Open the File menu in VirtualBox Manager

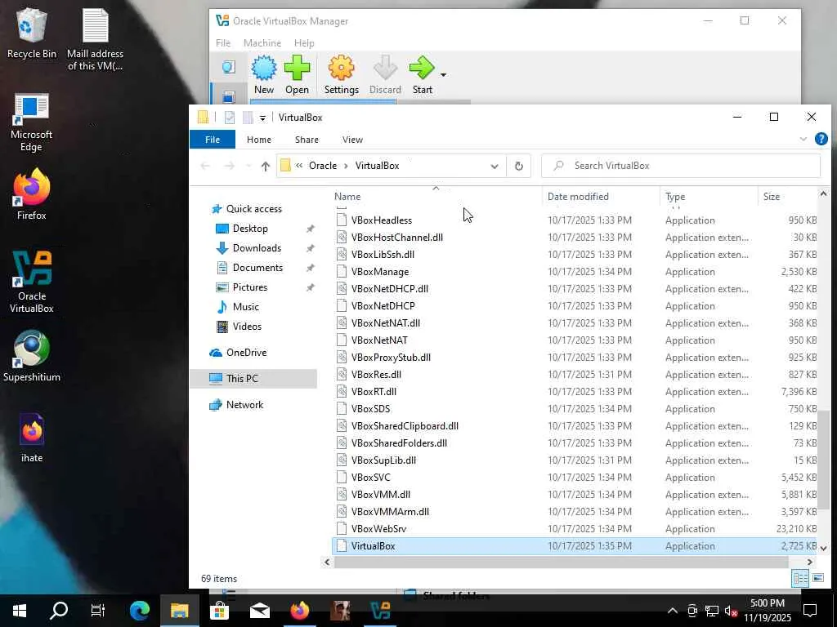[223, 43]
